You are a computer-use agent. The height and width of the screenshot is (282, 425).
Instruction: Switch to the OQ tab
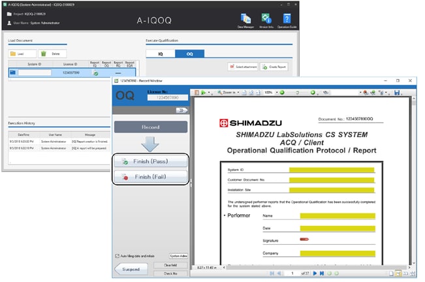coord(190,54)
